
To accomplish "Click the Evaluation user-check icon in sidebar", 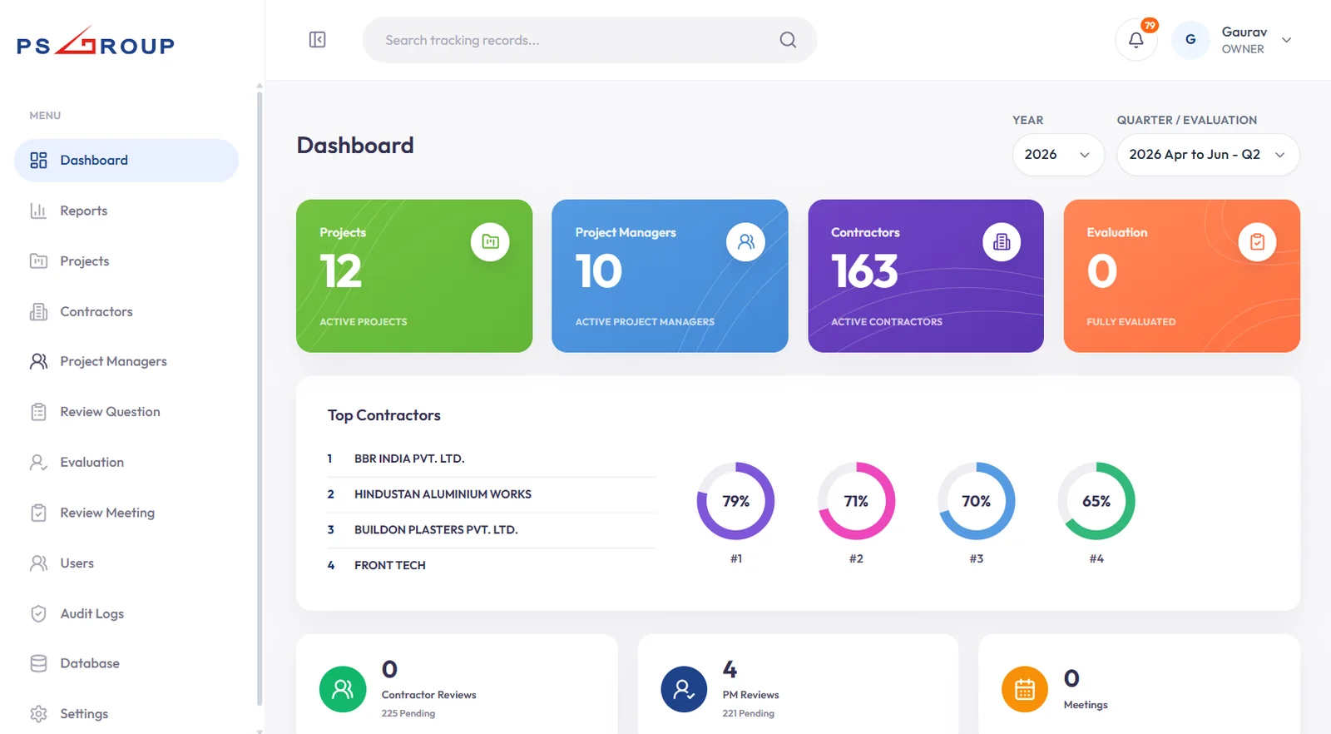I will click(x=38, y=463).
